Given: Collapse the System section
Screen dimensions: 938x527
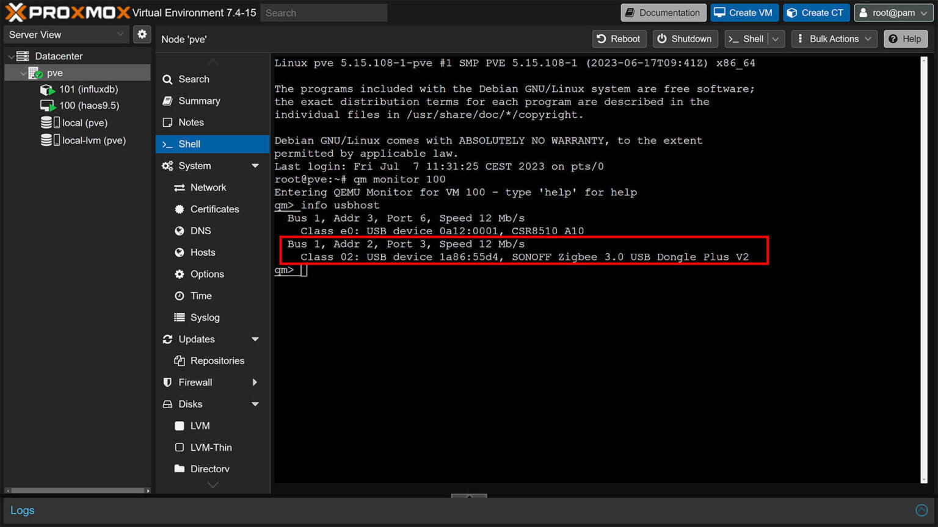Looking at the screenshot, I should tap(256, 165).
